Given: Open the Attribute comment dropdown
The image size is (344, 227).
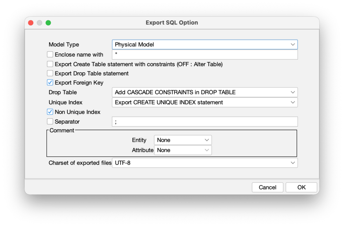Looking at the screenshot, I should 183,150.
